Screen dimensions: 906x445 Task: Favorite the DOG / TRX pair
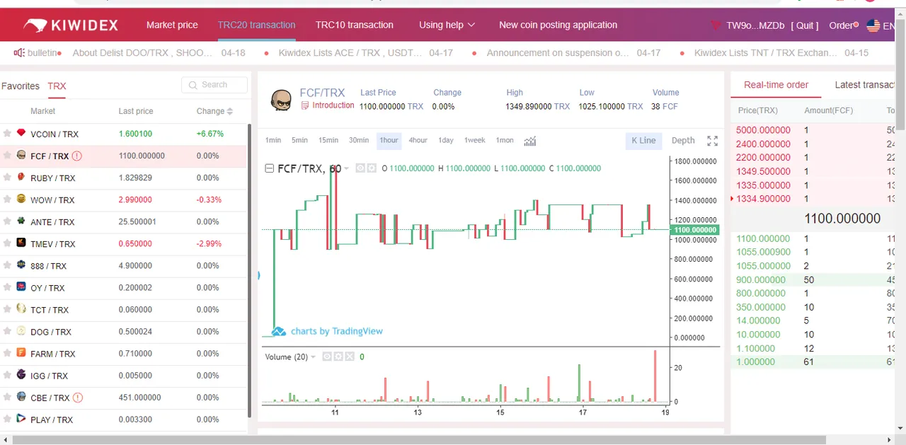click(7, 330)
